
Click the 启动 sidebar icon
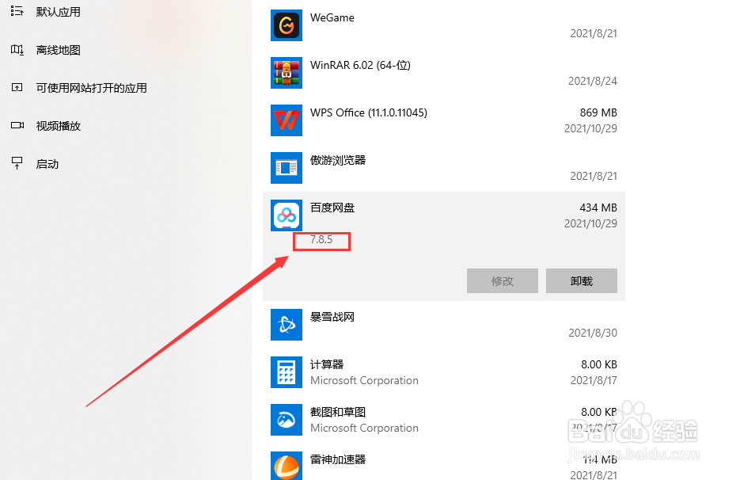(17, 163)
